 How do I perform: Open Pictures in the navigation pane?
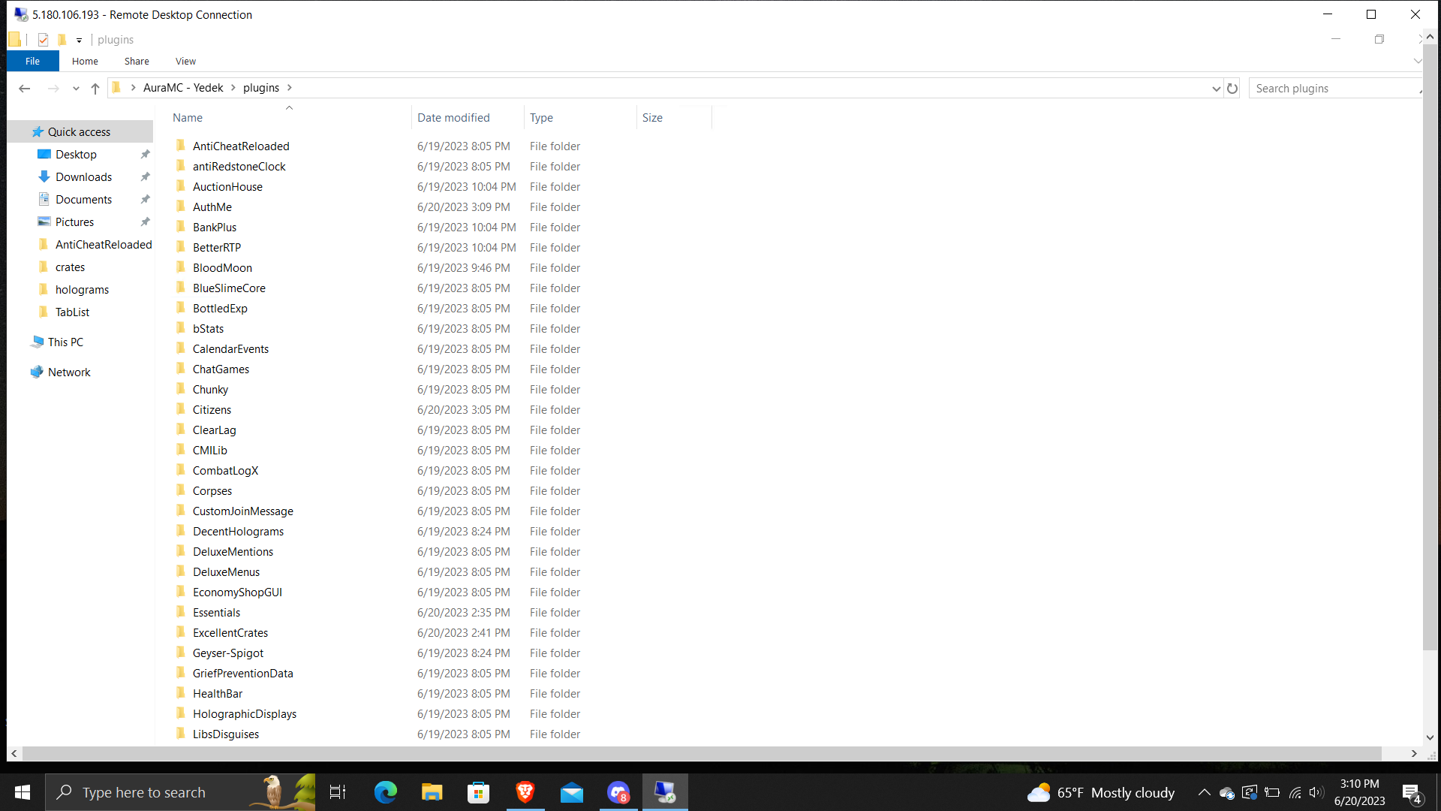(74, 222)
